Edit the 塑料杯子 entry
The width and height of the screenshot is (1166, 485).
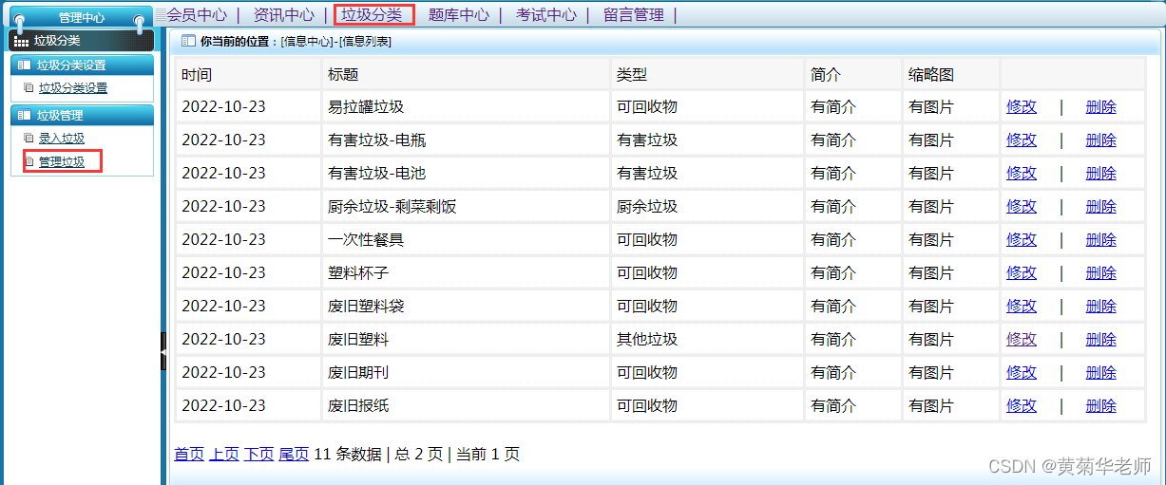1022,273
